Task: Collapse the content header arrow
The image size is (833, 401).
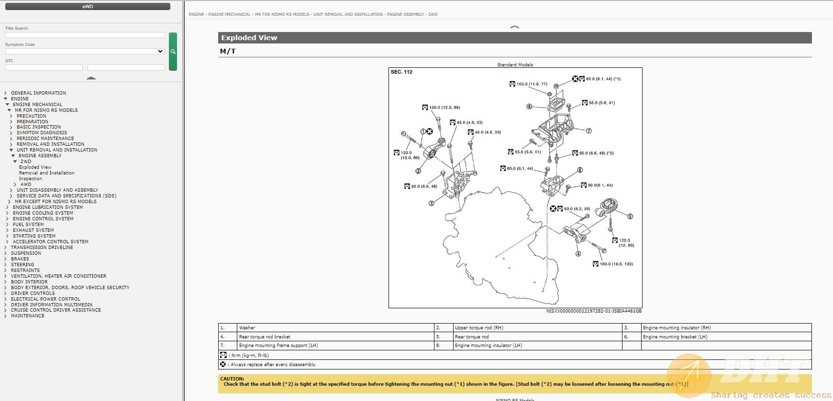Action: (515, 27)
